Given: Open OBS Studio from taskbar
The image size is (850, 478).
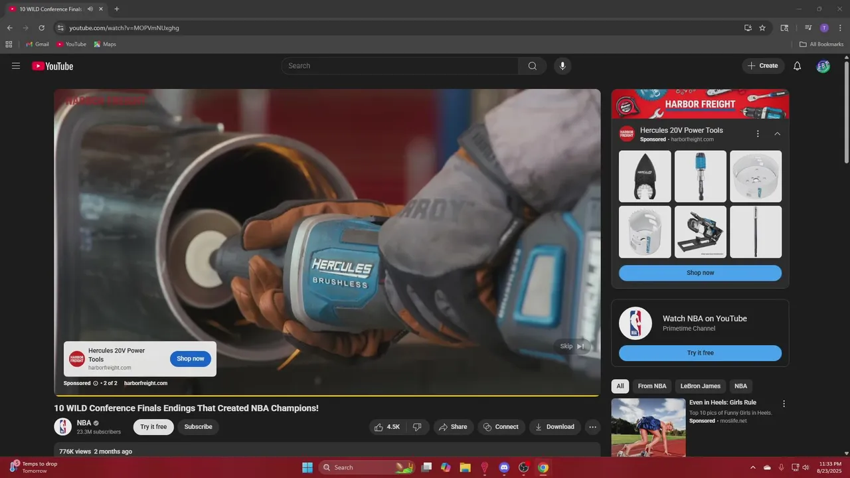Looking at the screenshot, I should [x=523, y=467].
